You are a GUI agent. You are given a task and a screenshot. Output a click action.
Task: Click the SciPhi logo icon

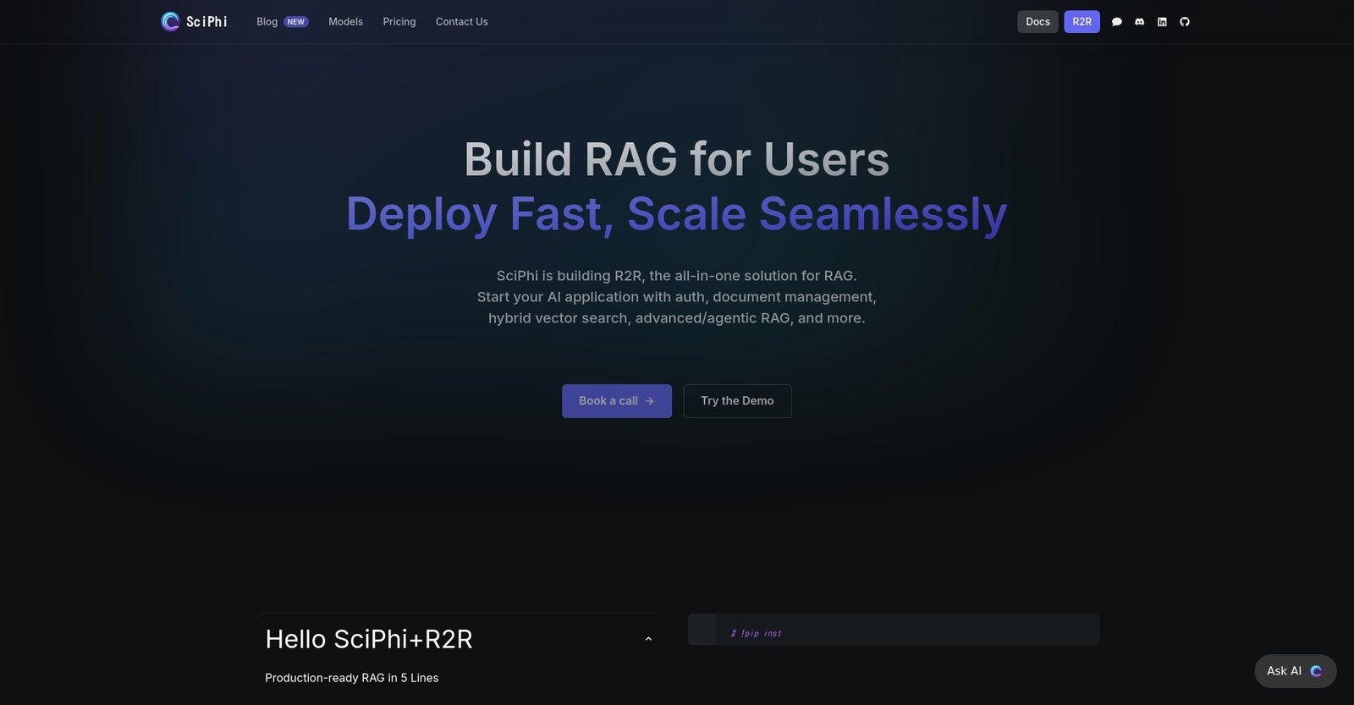170,21
